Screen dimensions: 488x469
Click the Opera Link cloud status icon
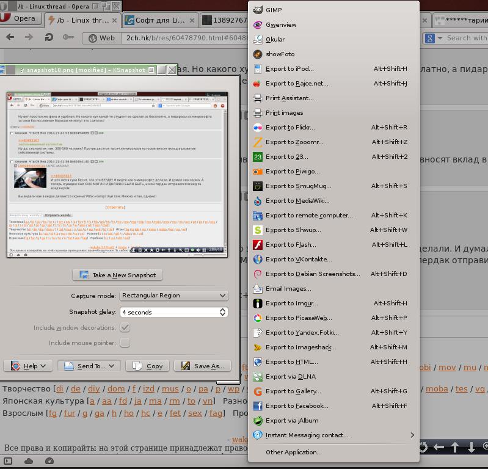tap(29, 461)
